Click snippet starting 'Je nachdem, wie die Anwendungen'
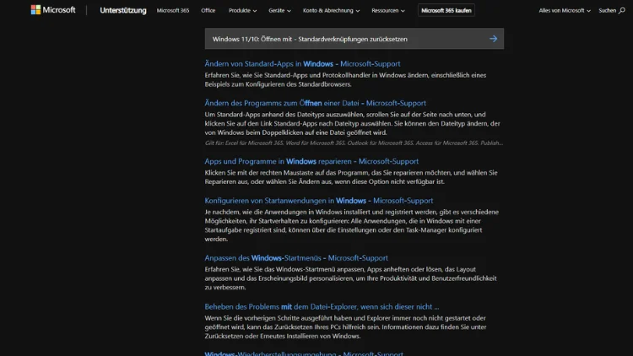This screenshot has width=633, height=356. [352, 225]
